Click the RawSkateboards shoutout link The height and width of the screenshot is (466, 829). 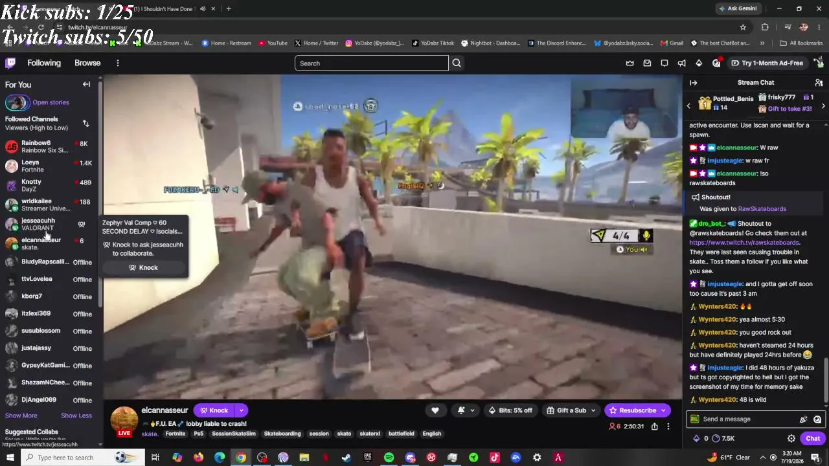pos(762,209)
